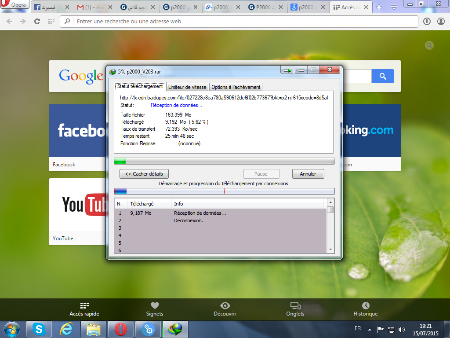Open Historique clock icon
The image size is (450, 338).
click(366, 309)
